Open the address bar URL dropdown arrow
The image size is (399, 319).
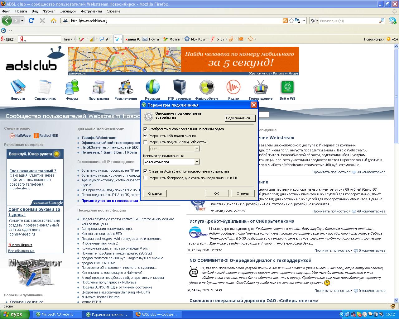(304, 21)
